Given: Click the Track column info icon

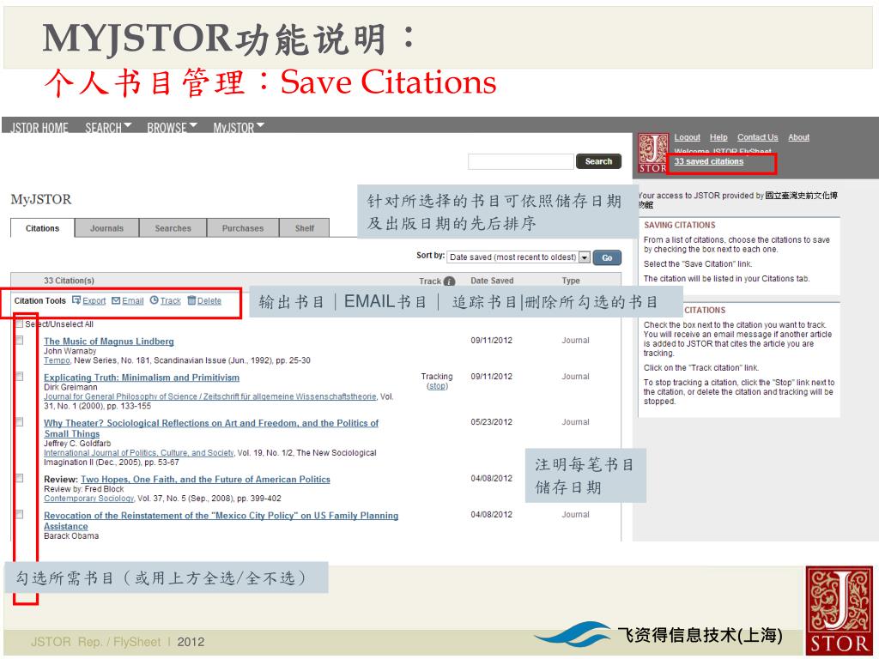Looking at the screenshot, I should 449,281.
